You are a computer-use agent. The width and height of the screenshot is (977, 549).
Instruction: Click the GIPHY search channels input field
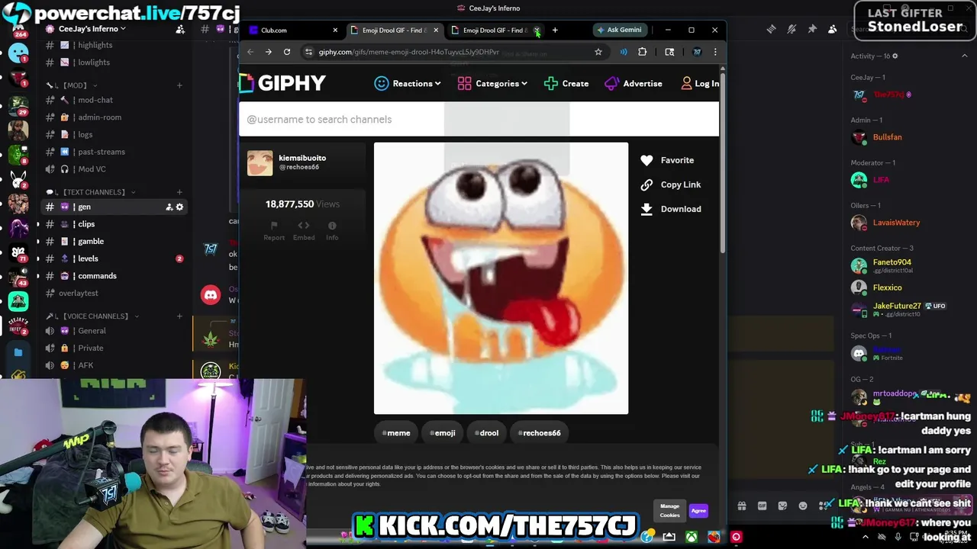pos(479,120)
